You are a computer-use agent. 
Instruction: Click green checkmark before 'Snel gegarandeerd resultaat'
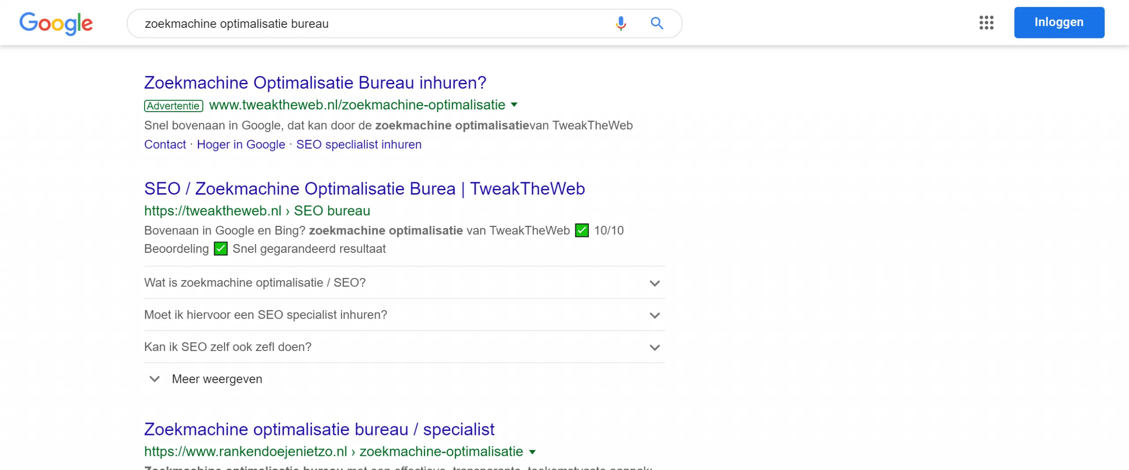pyautogui.click(x=221, y=249)
